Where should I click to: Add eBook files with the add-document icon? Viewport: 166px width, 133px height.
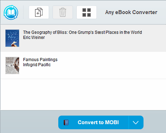(x=39, y=12)
